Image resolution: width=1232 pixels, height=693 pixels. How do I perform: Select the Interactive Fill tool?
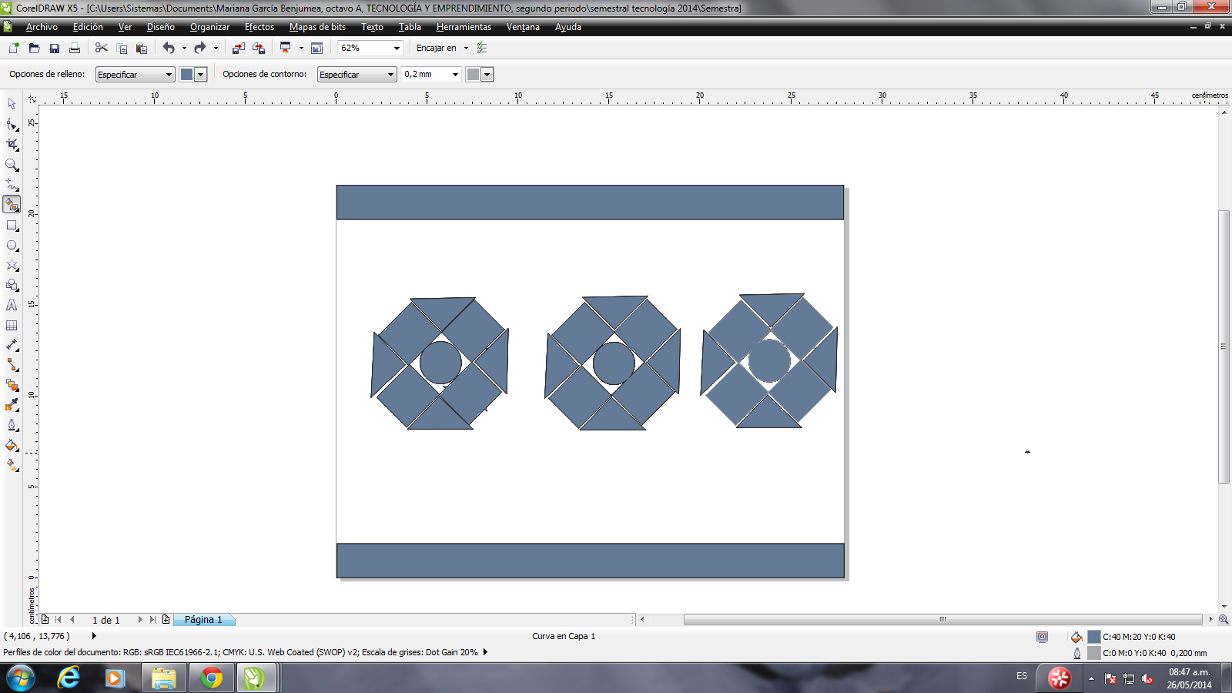[x=12, y=465]
